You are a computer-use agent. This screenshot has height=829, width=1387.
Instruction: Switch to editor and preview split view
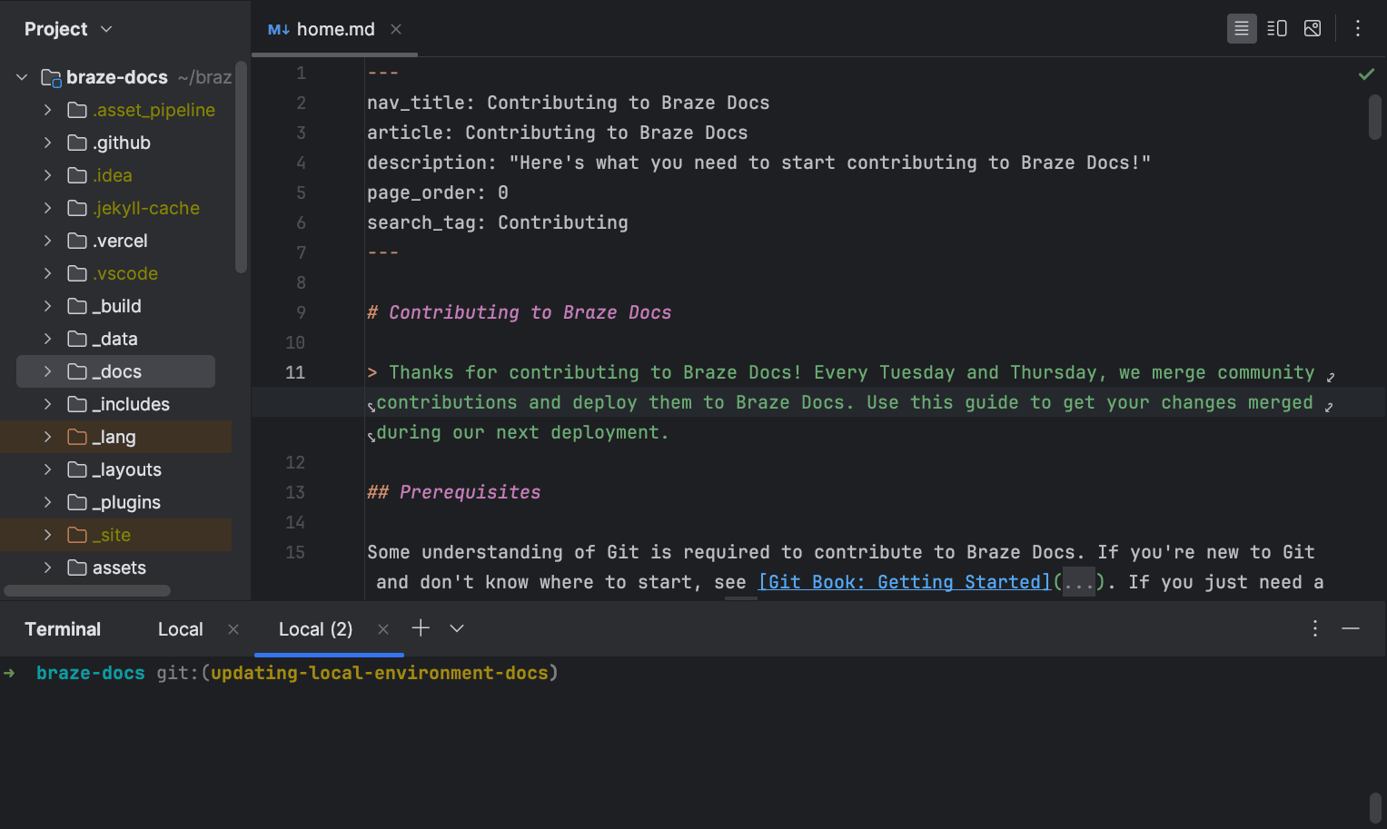(1276, 29)
